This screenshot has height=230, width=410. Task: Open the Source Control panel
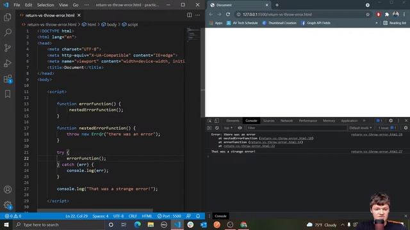[8, 48]
